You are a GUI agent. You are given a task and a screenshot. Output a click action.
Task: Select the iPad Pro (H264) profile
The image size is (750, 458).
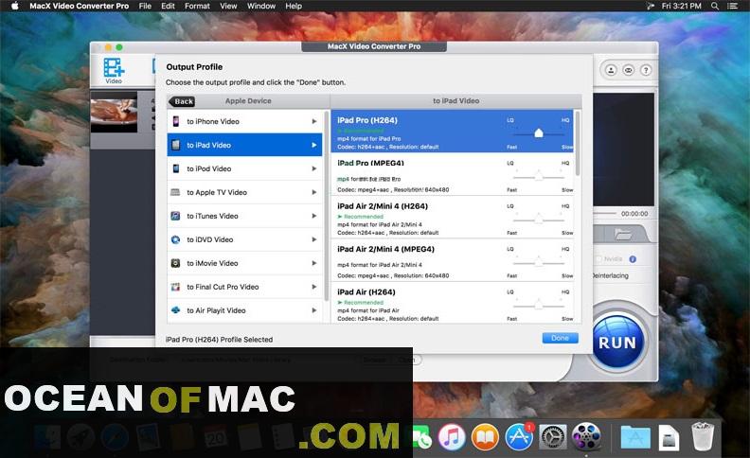[x=452, y=132]
